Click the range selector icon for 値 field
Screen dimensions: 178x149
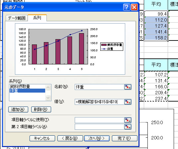128,102
